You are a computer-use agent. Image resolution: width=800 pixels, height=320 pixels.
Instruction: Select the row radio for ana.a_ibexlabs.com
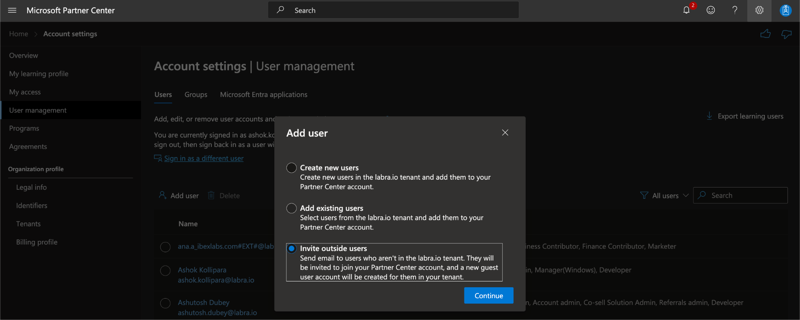[165, 247]
